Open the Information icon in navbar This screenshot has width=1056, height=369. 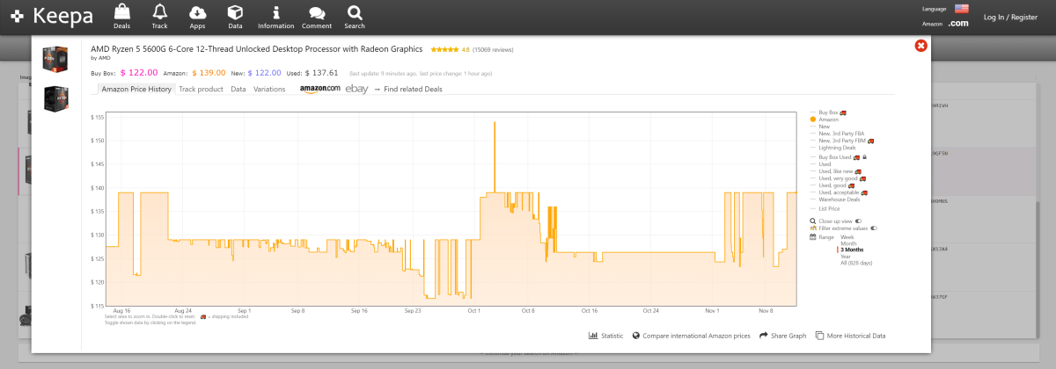tap(275, 12)
